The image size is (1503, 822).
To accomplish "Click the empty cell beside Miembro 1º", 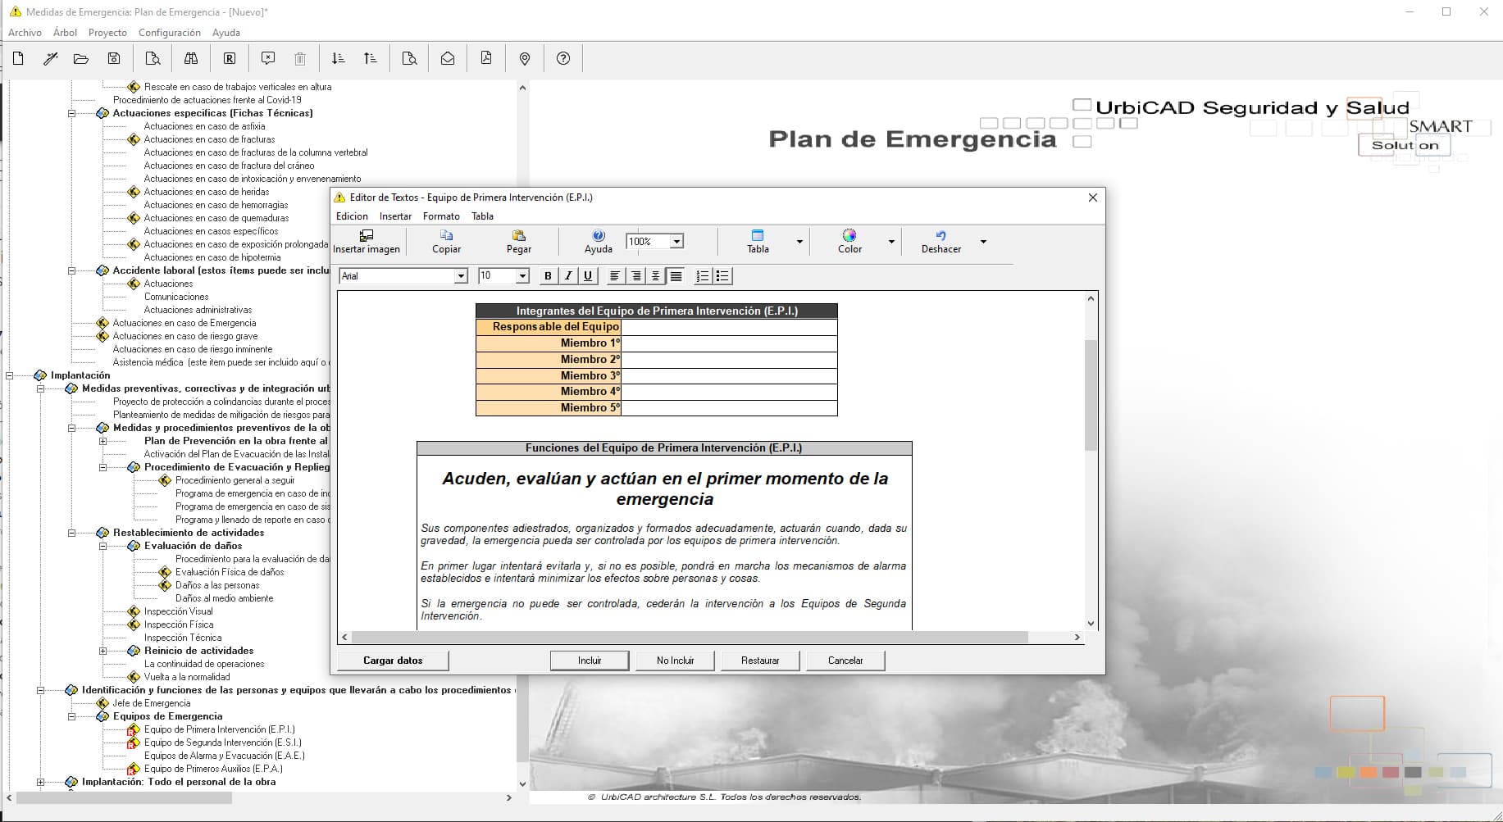I will 729,343.
